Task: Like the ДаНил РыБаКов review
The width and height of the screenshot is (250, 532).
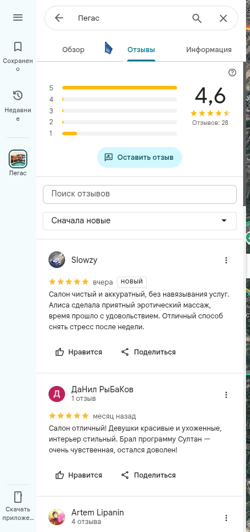Action: pos(79,475)
